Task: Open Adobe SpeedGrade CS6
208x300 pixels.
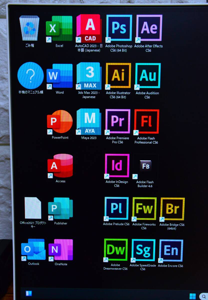Action: coord(143,251)
